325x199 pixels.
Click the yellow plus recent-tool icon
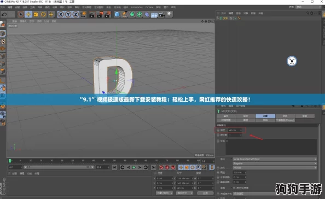tap(51, 14)
